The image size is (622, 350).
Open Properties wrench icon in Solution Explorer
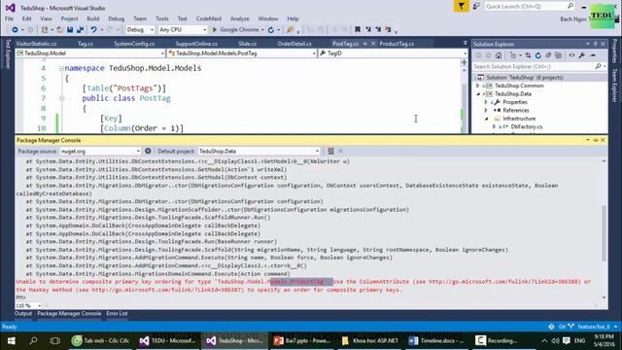[581, 55]
